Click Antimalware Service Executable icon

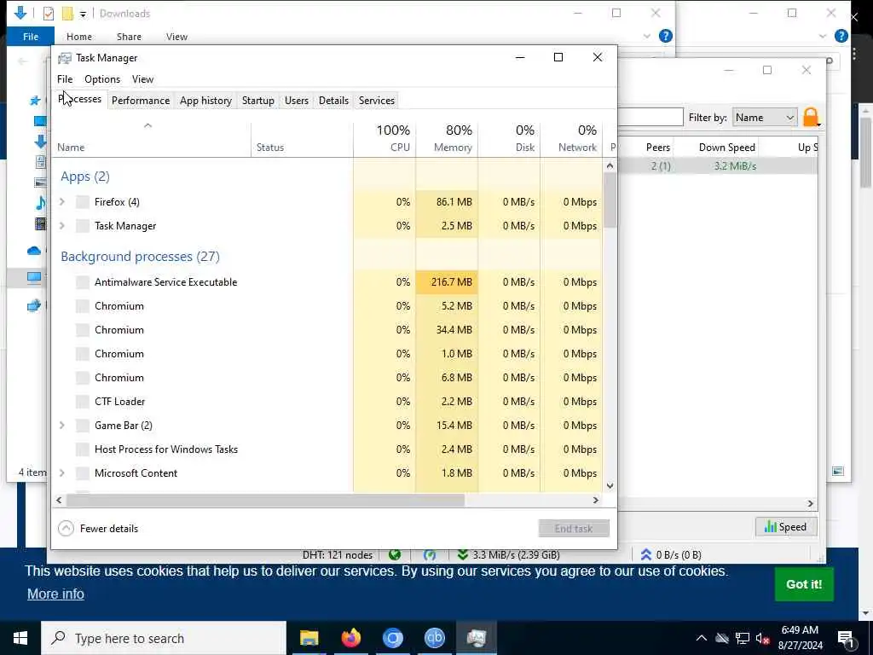pyautogui.click(x=83, y=281)
